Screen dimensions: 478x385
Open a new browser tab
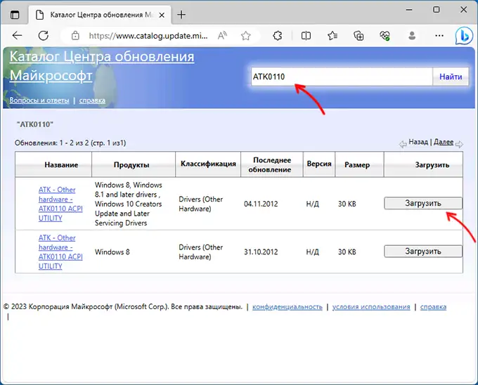181,15
